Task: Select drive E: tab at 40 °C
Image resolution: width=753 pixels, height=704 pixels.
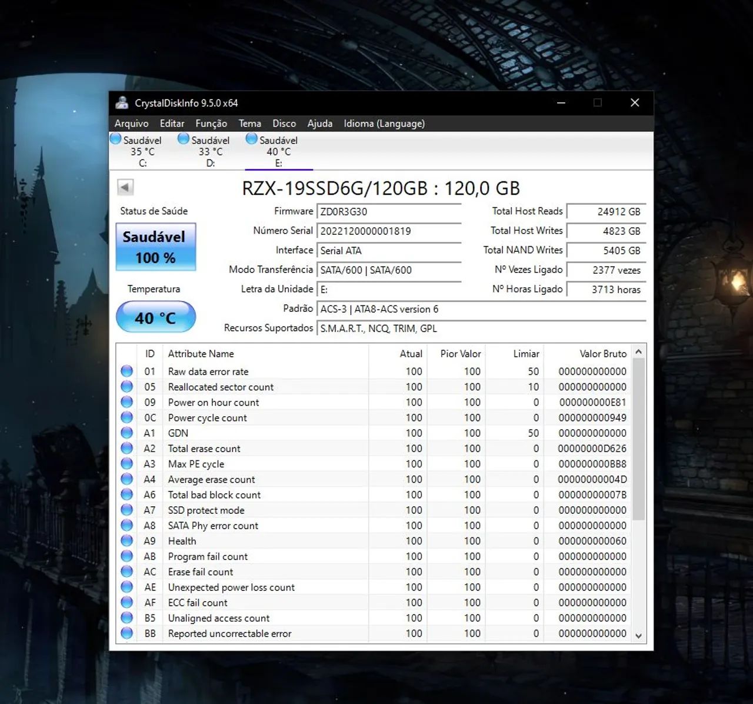Action: pyautogui.click(x=279, y=151)
